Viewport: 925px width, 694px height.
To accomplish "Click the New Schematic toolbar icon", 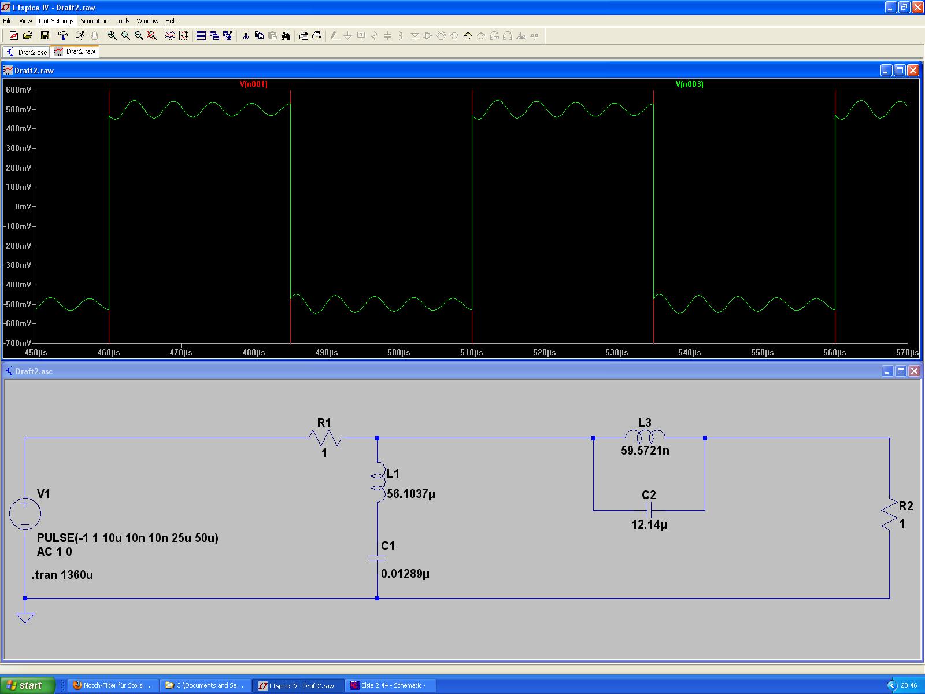I will click(x=14, y=36).
